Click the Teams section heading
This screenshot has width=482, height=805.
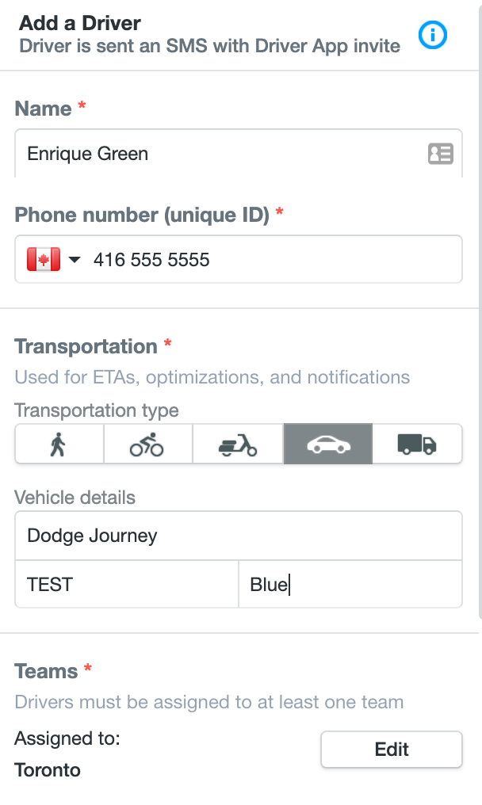click(46, 672)
